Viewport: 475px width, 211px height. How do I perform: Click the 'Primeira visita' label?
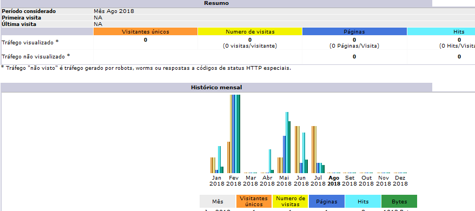(22, 17)
